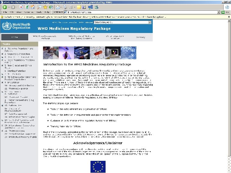This screenshot has width=231, height=173.
Task: Click the information bar security message
Action: point(85,17)
